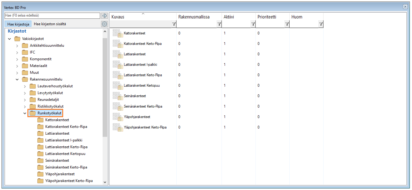Select Yläpohjarakenteet Kerto-Ripa in tree
Viewport: 412px width, 190px height.
click(x=69, y=181)
